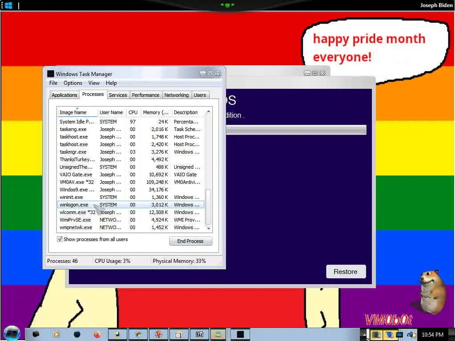Open the 7z taskbar button
This screenshot has height=341, width=455.
click(200, 334)
